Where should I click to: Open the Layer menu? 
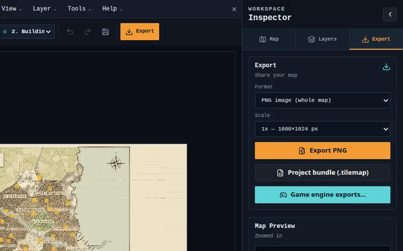coord(44,9)
